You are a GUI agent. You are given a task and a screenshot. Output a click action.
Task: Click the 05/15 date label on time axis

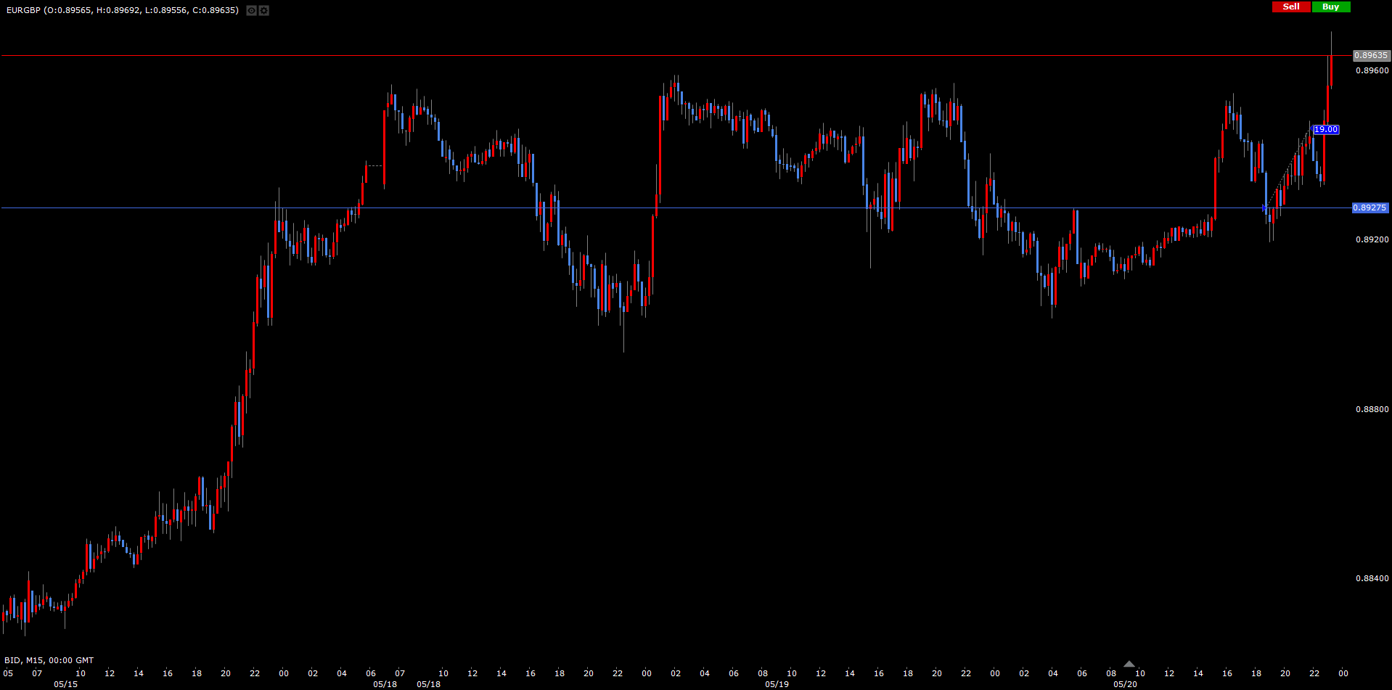click(x=65, y=684)
